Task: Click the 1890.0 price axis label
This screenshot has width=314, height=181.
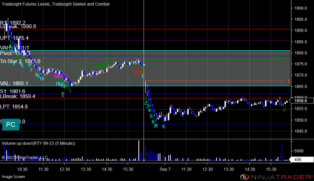Action: (x=301, y=30)
